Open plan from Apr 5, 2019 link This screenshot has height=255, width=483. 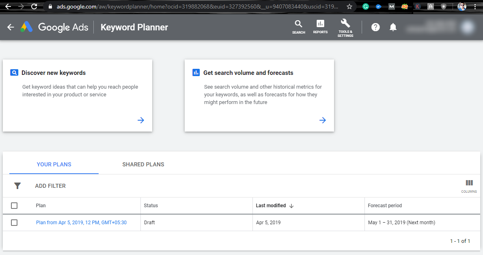point(81,223)
